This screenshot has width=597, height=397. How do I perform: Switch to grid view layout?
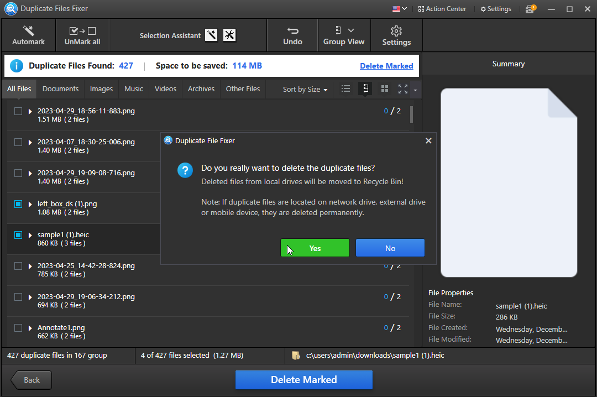coord(384,88)
